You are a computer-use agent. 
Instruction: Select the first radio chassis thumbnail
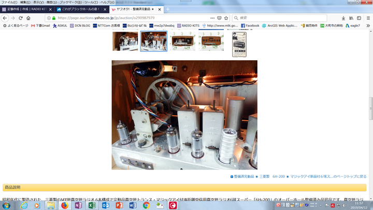(x=125, y=41)
